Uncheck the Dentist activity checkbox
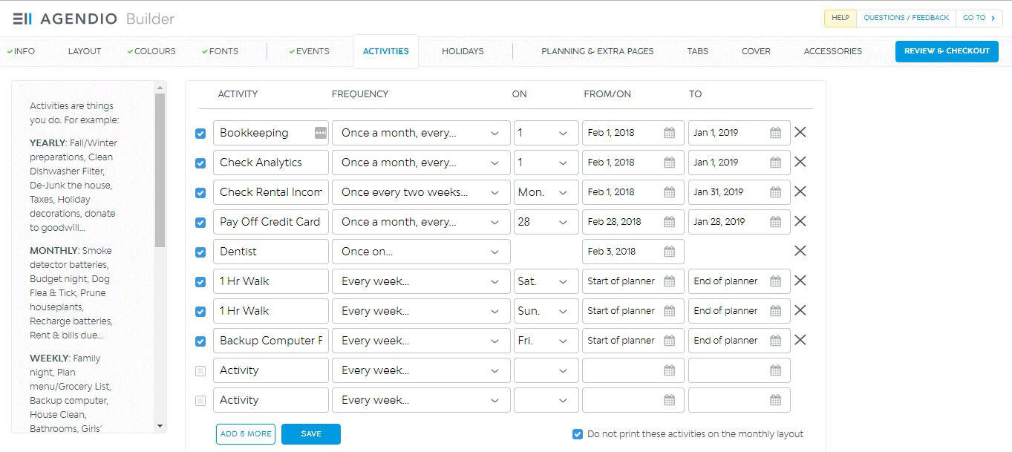 [200, 252]
